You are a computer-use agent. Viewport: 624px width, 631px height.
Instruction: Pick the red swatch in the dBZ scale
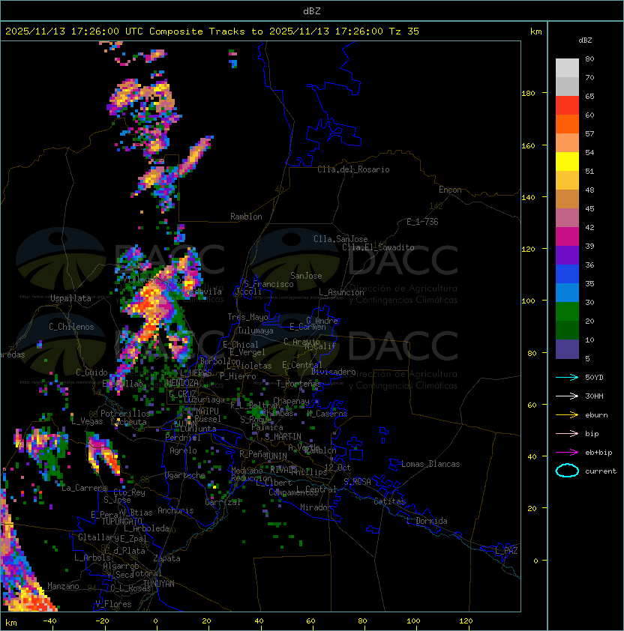567,106
